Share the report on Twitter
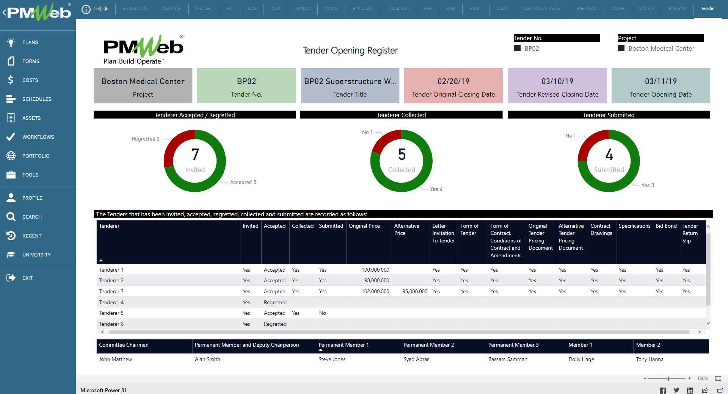The height and width of the screenshot is (394, 728). click(676, 390)
